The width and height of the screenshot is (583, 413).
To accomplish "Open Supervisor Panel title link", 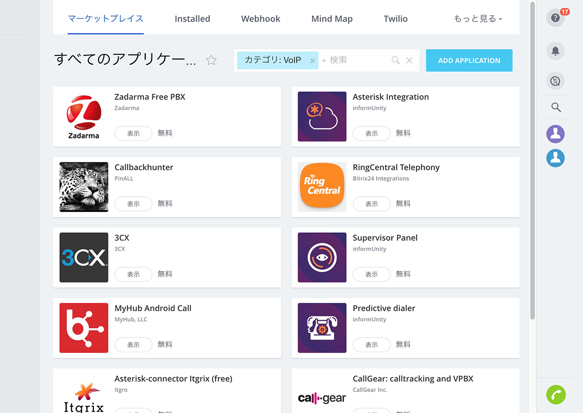I will point(385,238).
